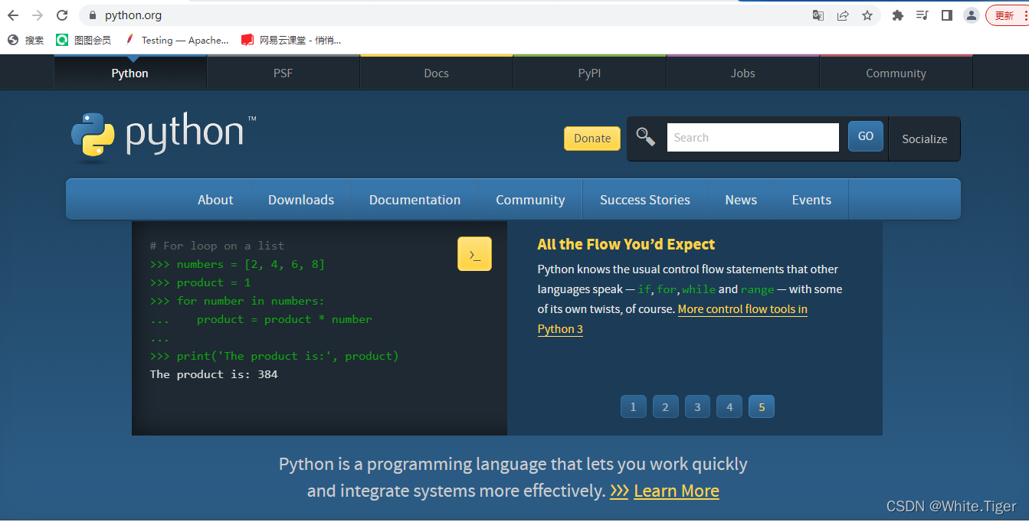The height and width of the screenshot is (522, 1029).
Task: Click the yellow Donate button
Action: point(592,139)
